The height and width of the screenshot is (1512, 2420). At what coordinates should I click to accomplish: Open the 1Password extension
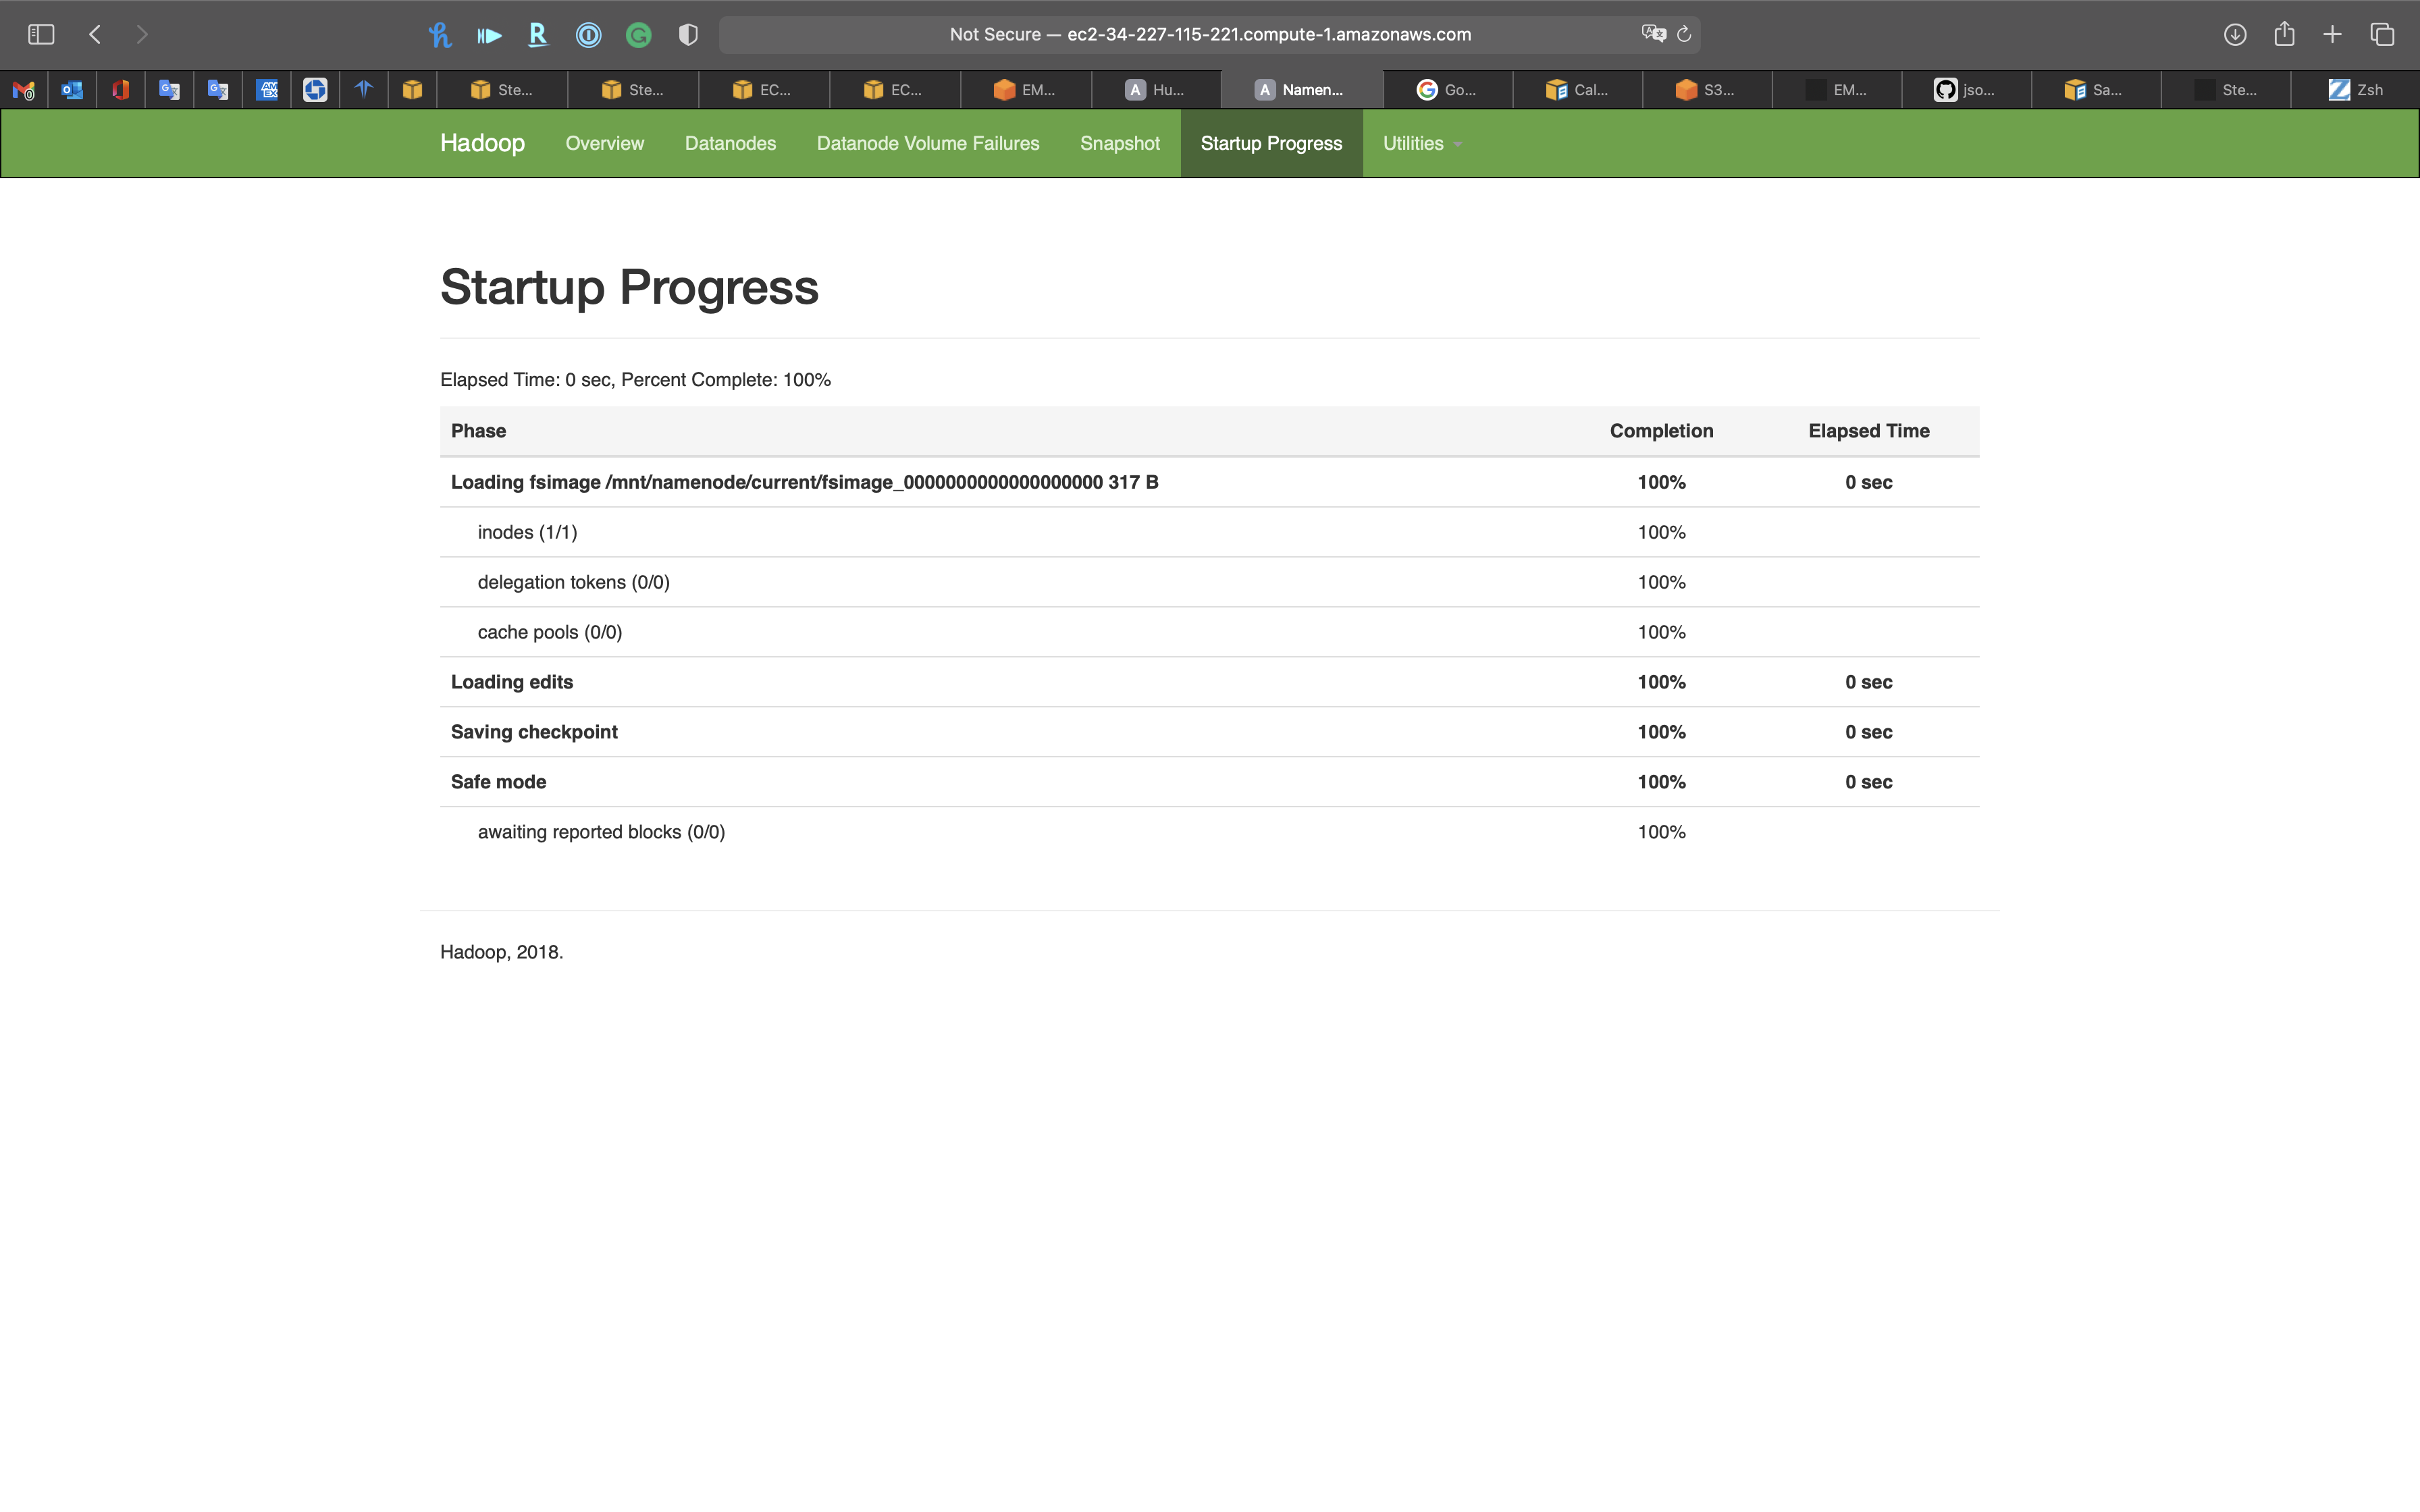click(588, 35)
